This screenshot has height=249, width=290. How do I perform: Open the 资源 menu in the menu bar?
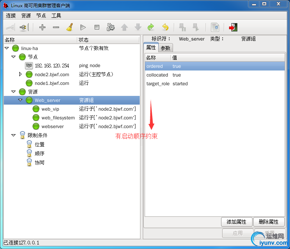tap(26, 16)
